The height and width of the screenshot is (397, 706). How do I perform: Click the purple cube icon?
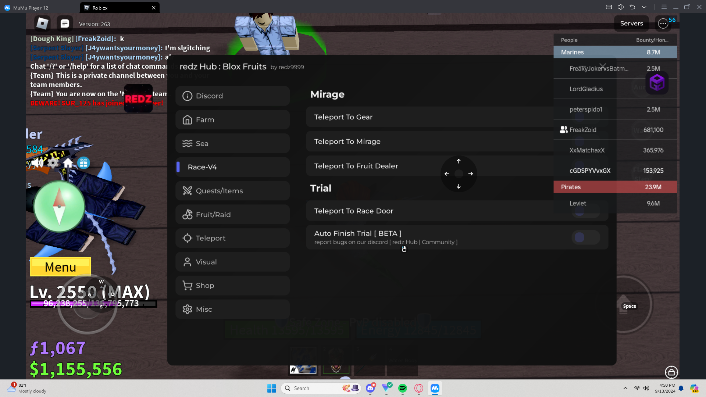click(657, 83)
